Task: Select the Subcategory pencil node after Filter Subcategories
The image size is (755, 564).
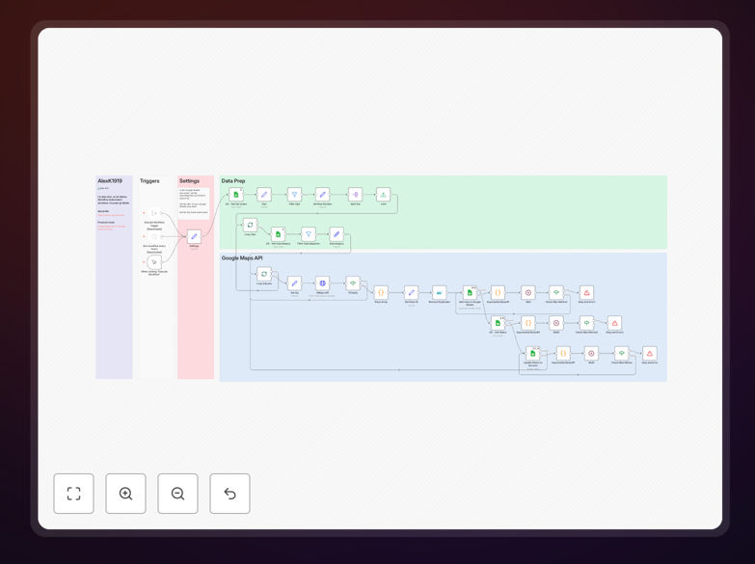Action: click(x=337, y=234)
